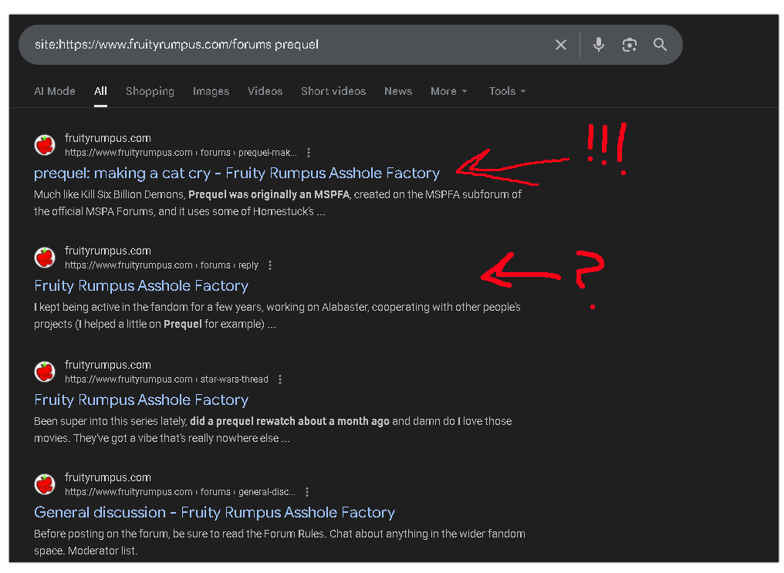Open 'General discussion - Fruity Rumpus' link
This screenshot has height=573, width=784.
coord(215,513)
